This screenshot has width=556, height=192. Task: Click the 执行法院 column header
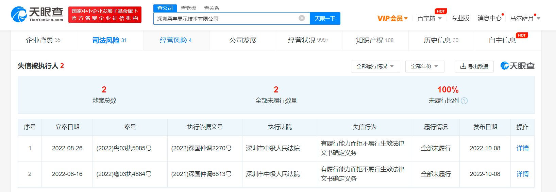click(x=280, y=127)
